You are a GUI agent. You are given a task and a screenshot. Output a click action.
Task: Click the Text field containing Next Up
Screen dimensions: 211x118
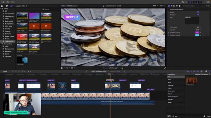pos(192,20)
